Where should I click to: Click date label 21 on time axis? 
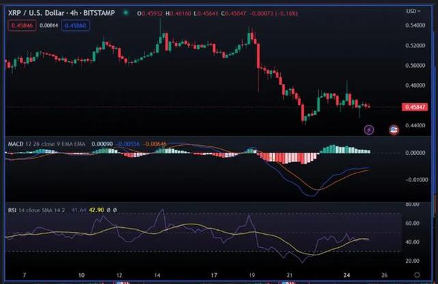pos(289,275)
